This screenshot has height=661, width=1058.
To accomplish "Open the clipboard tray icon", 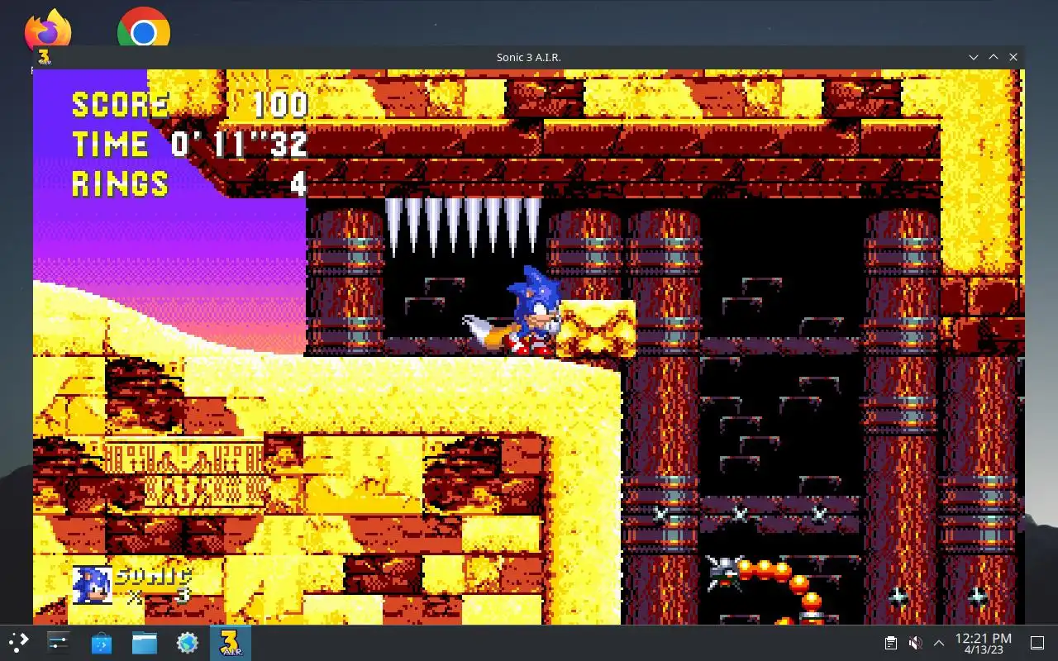I will coord(891,643).
